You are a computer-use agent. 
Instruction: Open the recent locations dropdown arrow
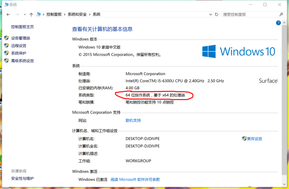pyautogui.click(x=25, y=14)
